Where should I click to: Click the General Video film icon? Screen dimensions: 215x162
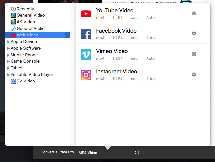coord(13,15)
